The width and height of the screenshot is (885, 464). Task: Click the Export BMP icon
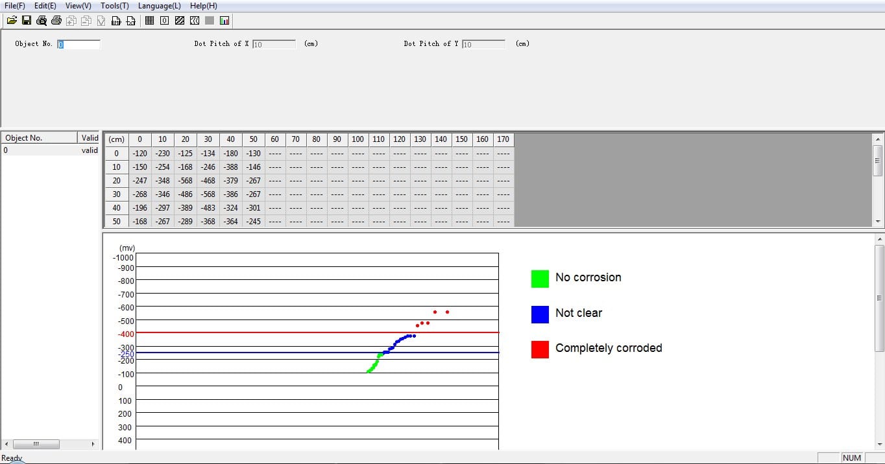[x=116, y=21]
